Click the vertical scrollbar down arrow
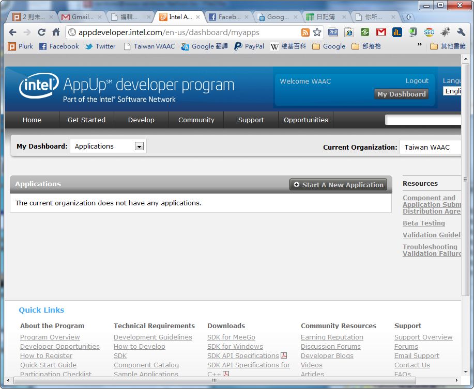Viewport: 474px width, 389px height. click(x=466, y=372)
